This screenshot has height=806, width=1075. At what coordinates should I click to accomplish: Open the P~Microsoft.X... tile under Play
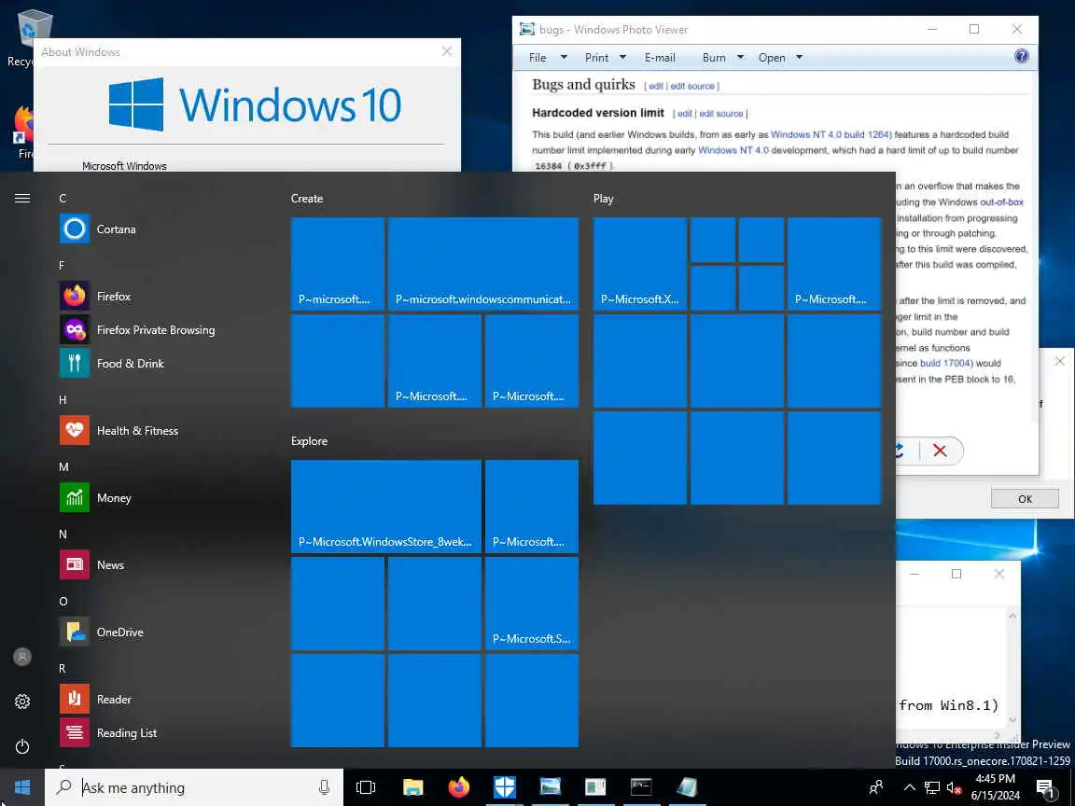[x=639, y=264]
